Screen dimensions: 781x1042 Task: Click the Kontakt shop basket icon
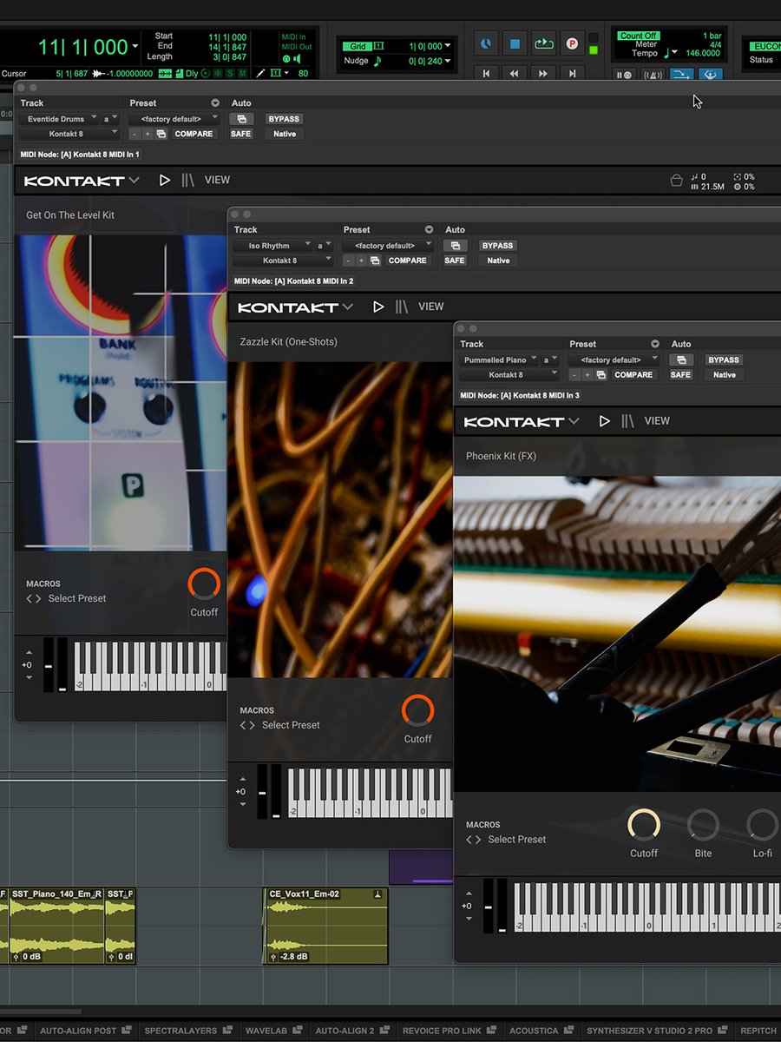(x=677, y=181)
